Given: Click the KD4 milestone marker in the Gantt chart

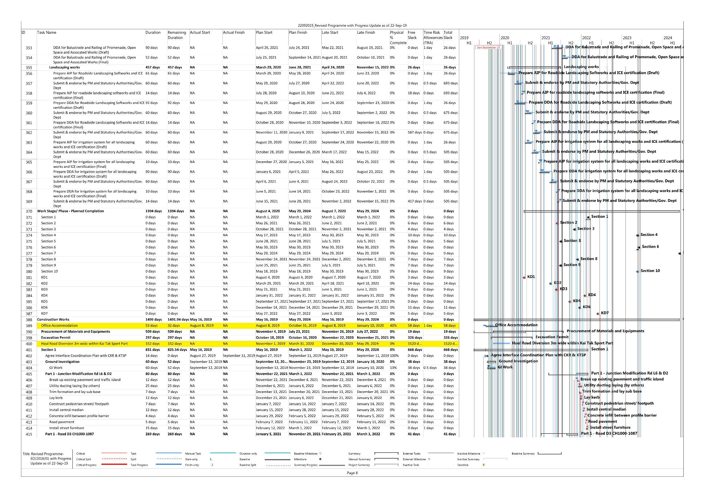Looking at the screenshot, I should [585, 296].
